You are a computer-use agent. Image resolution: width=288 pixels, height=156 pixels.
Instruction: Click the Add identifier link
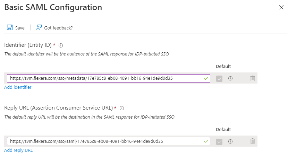(x=18, y=87)
